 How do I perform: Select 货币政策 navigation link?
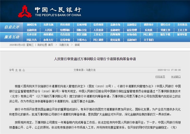pyautogui.click(x=65, y=25)
